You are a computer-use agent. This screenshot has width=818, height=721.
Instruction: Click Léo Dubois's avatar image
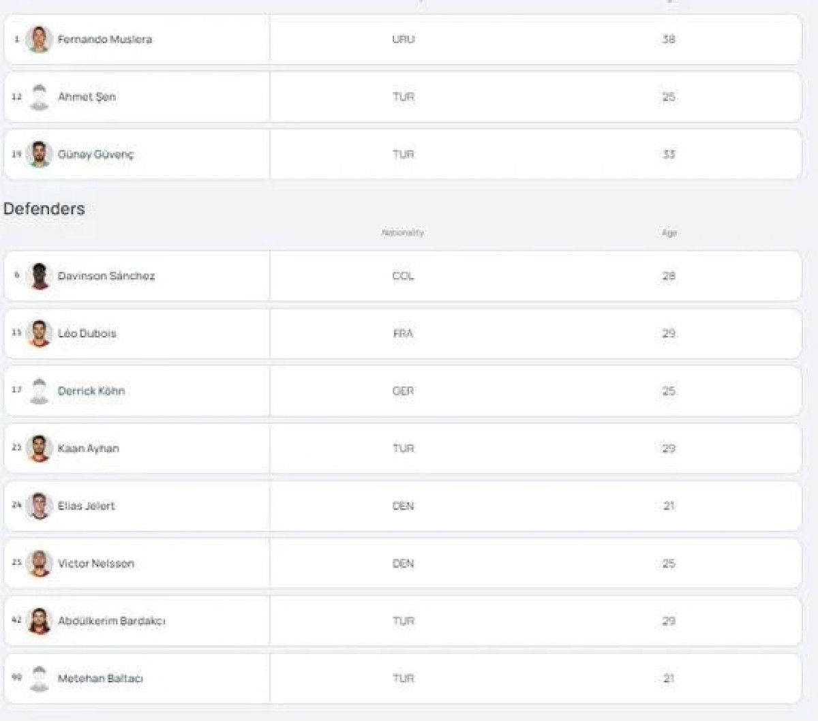point(39,333)
